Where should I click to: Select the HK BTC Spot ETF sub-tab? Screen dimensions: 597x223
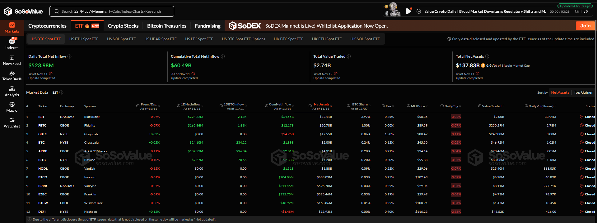click(x=288, y=39)
